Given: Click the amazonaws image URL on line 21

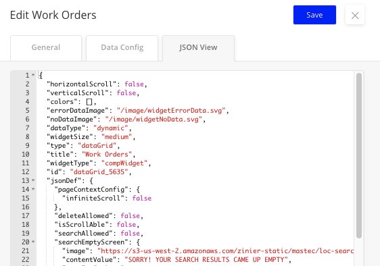Looking at the screenshot, I should point(225,251).
